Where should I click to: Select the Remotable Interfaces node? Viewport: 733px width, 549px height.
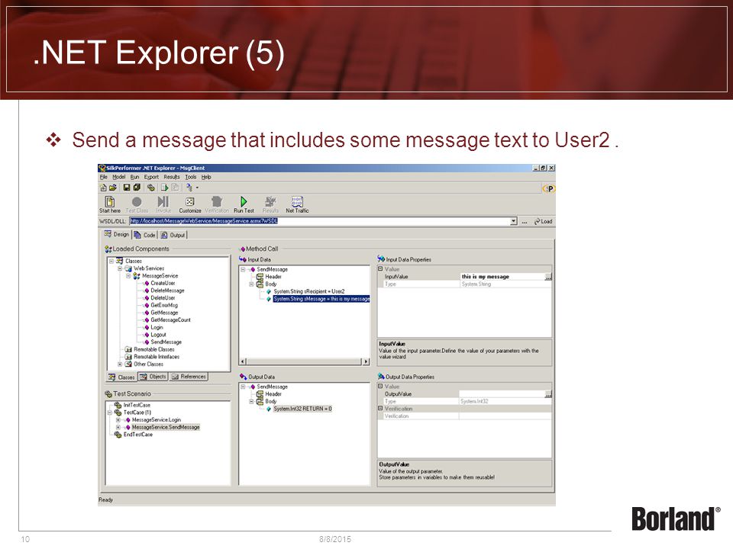157,357
